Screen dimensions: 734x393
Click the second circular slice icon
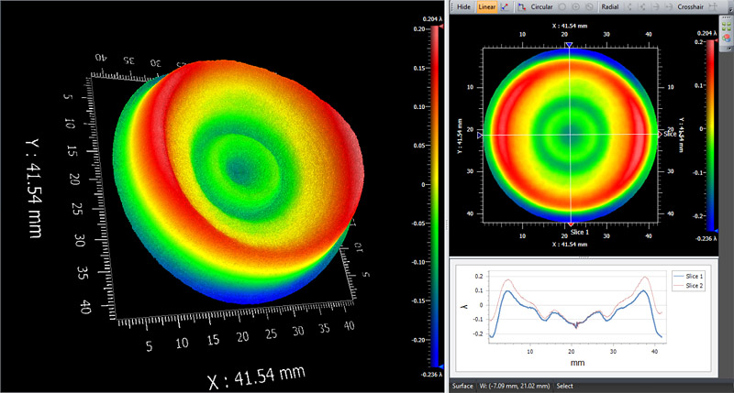pos(577,6)
